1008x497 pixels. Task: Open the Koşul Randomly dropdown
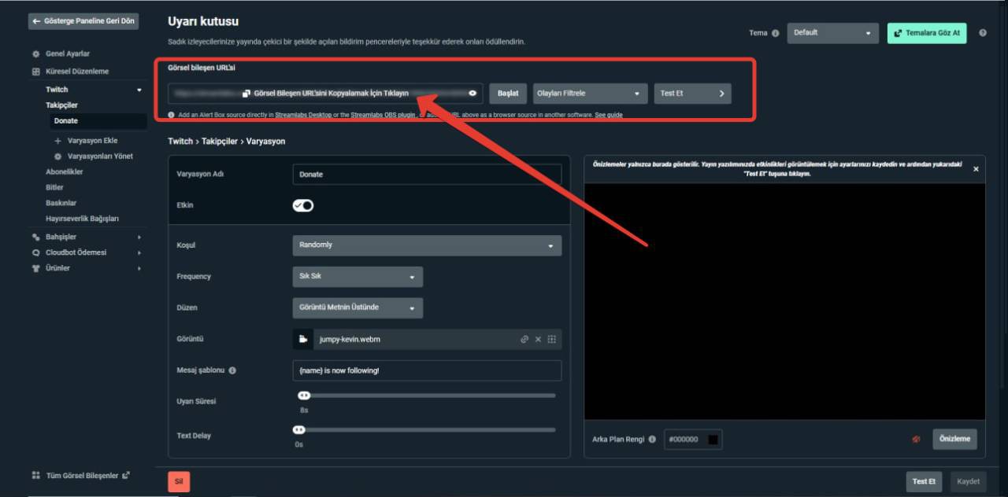tap(427, 245)
